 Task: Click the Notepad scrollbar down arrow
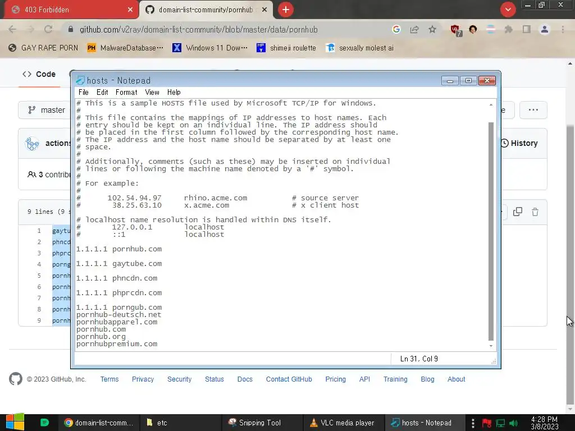tap(491, 346)
